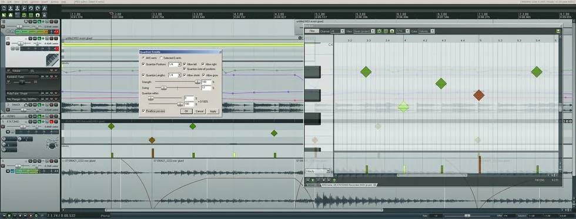
Task: Click the Undo toolbar icon
Action: tap(31, 8)
